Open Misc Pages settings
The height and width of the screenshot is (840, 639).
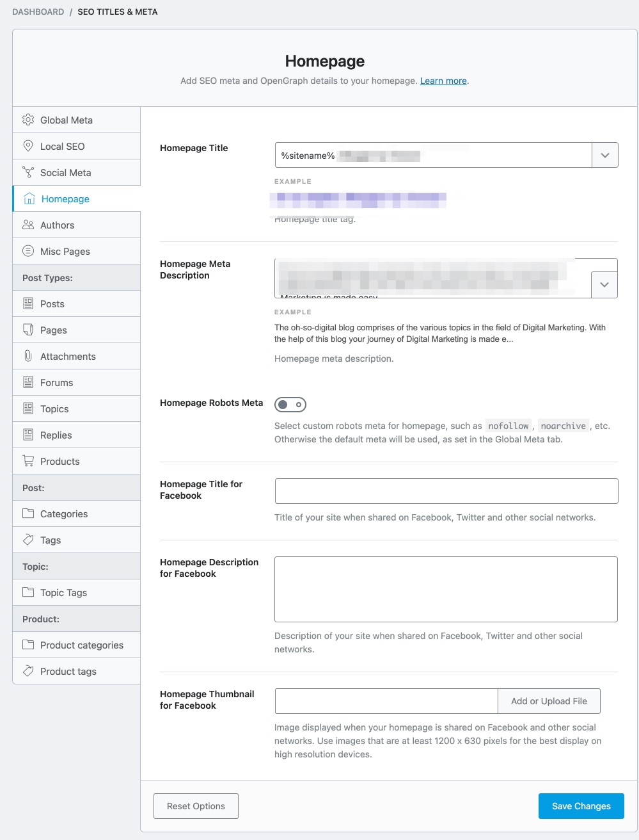click(x=65, y=251)
